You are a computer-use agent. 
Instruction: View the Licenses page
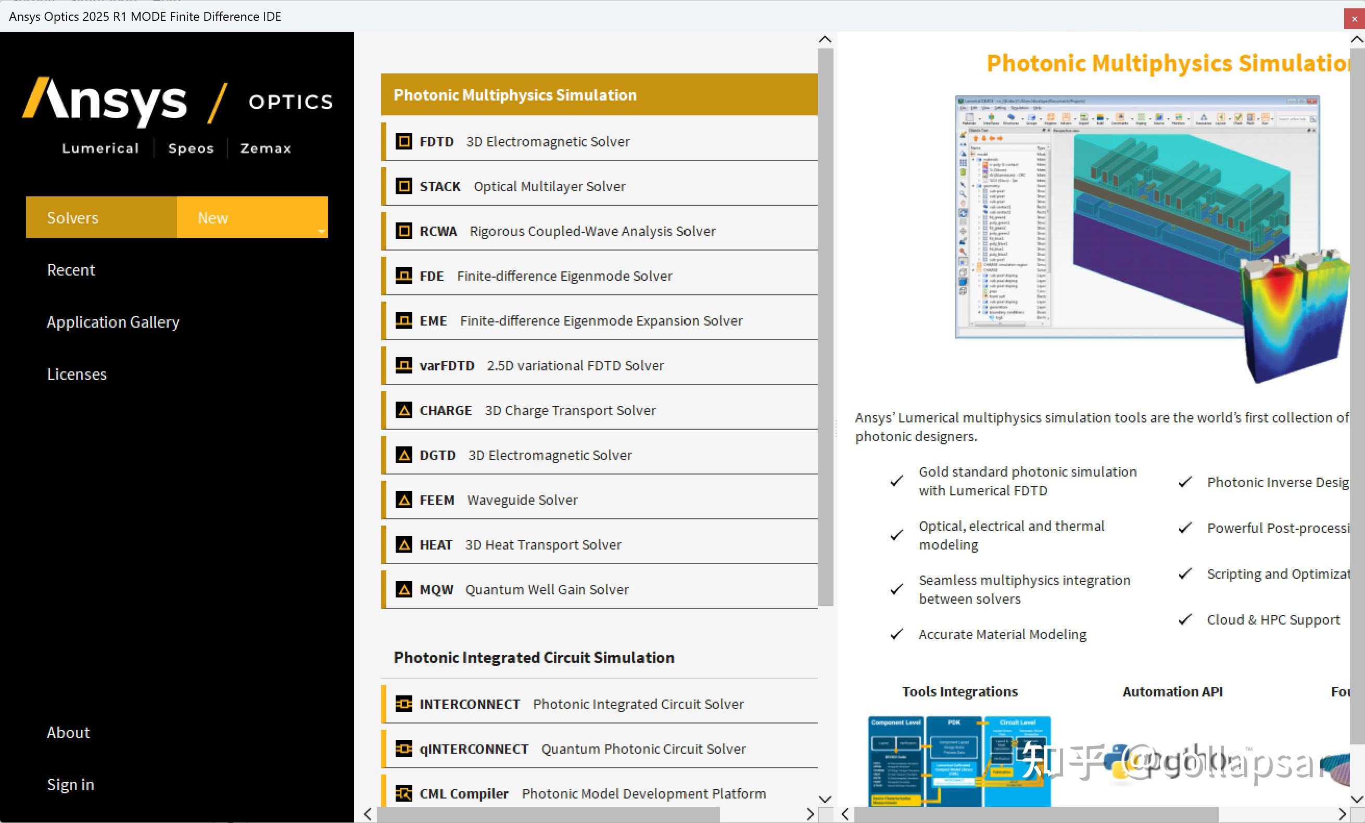77,373
